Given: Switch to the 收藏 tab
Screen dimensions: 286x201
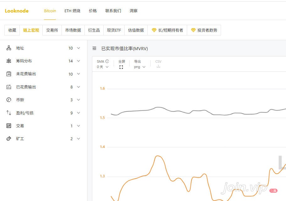Looking at the screenshot, I should [x=12, y=30].
